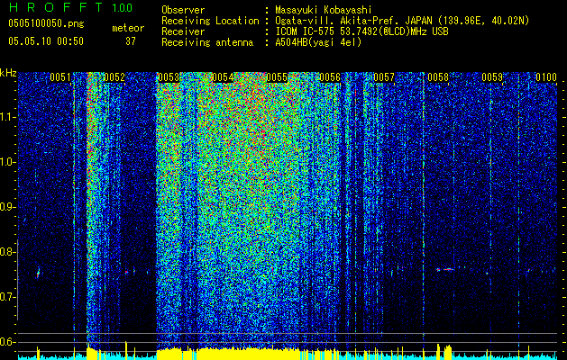Click time marker 0100
The image size is (567, 360).
(x=546, y=77)
